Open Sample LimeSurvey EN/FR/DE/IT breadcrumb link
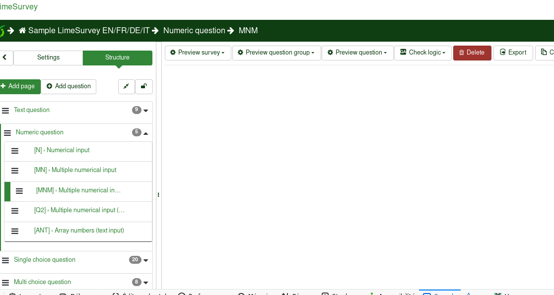The image size is (554, 295). click(x=89, y=31)
